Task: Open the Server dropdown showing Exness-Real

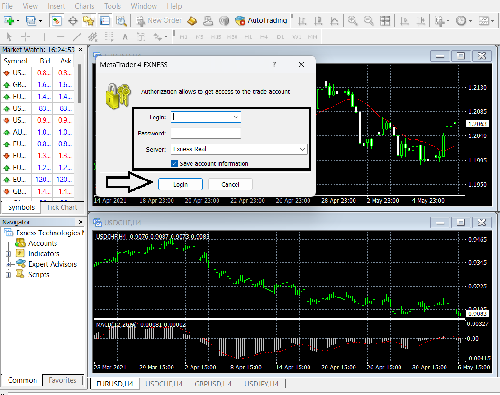Action: click(302, 149)
